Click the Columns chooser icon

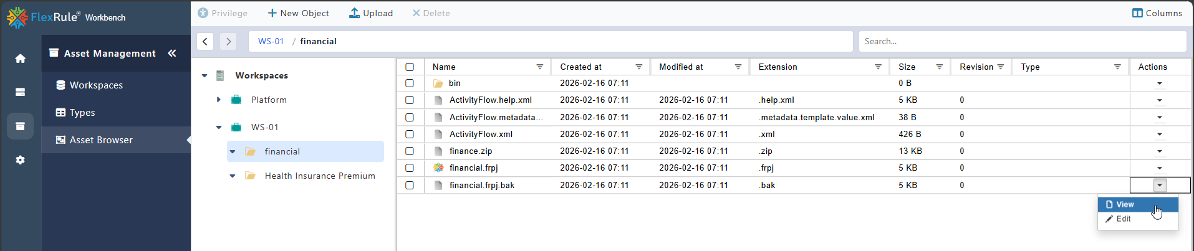pos(1137,13)
